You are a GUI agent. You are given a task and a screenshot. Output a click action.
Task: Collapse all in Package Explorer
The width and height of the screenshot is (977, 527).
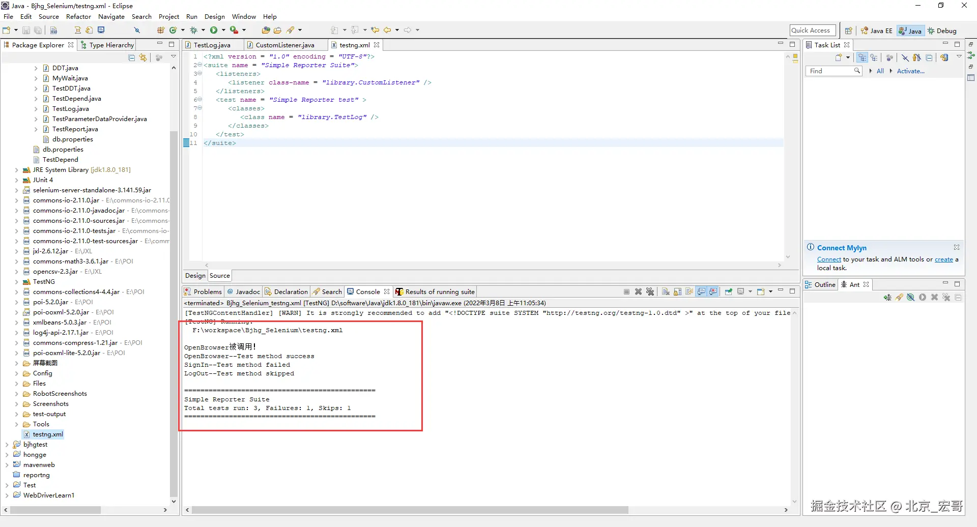132,57
